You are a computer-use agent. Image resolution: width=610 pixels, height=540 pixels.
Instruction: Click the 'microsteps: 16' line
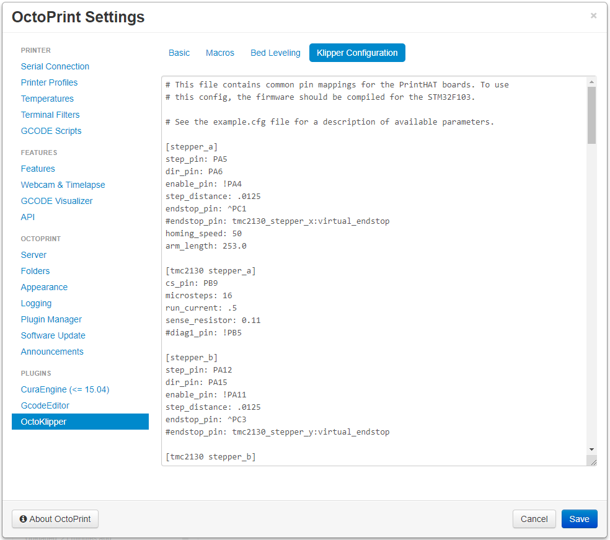[x=198, y=296]
